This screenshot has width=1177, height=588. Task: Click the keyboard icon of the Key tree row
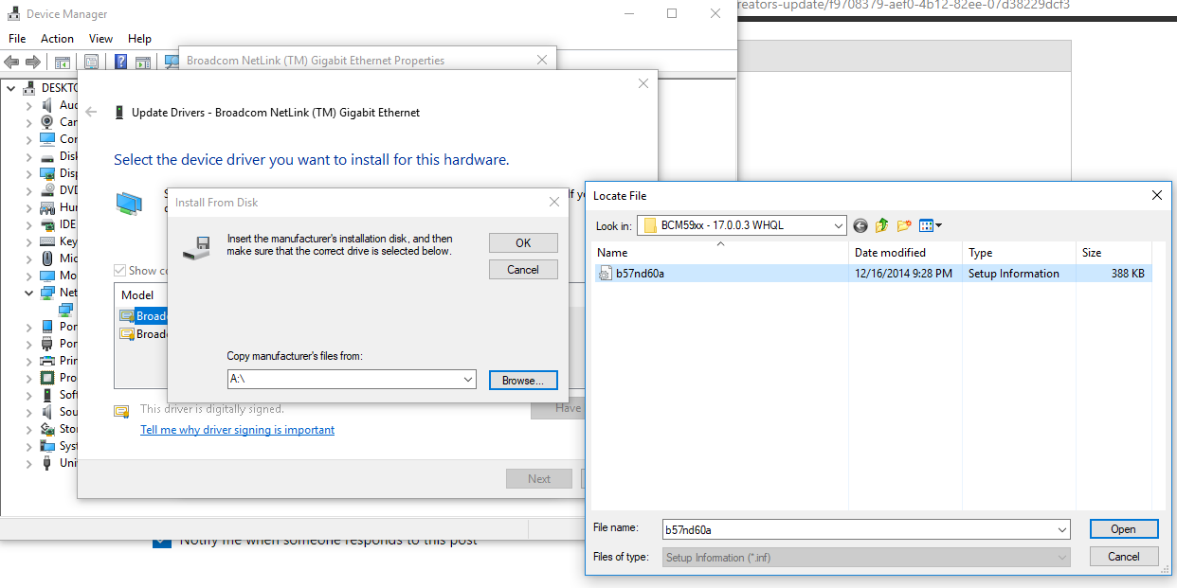coord(47,241)
